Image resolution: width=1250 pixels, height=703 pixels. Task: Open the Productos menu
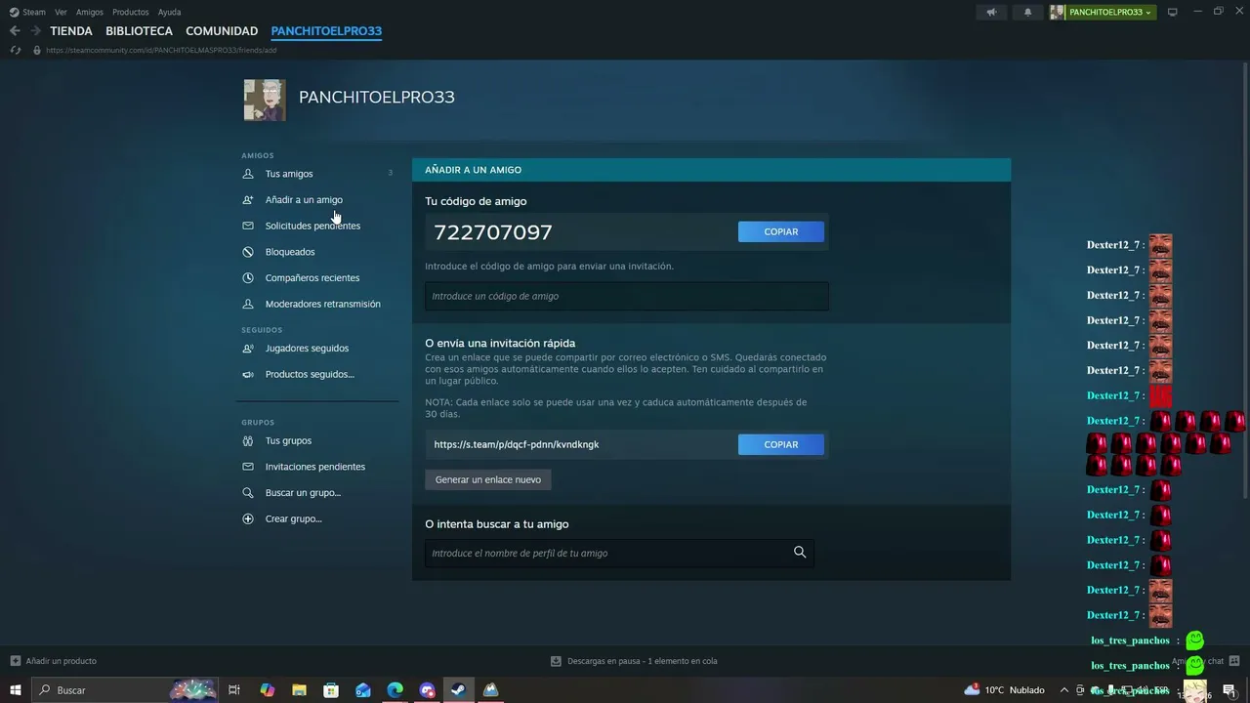[x=131, y=12]
